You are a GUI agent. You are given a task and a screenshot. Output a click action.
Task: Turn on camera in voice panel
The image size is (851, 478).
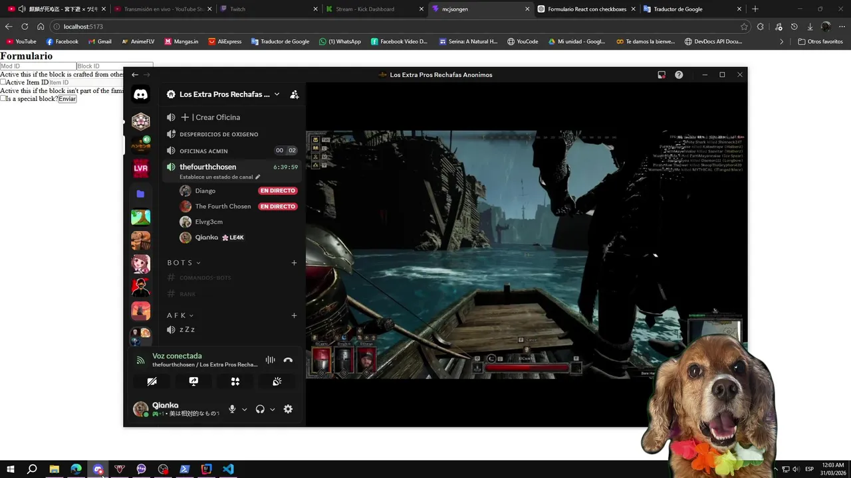coord(152,381)
